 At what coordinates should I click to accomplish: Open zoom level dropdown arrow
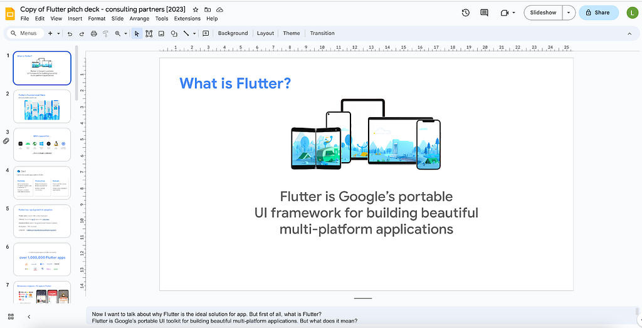point(125,34)
